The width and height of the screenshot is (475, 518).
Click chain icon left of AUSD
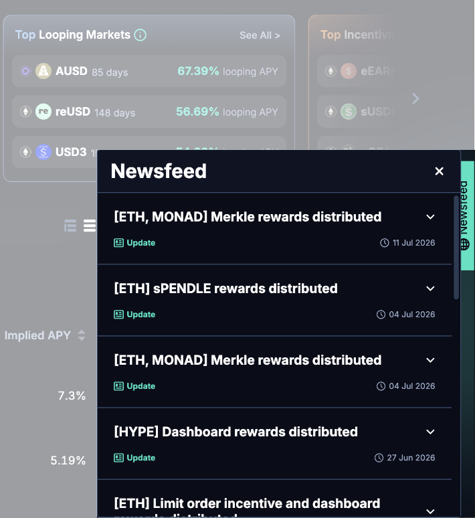pos(25,71)
